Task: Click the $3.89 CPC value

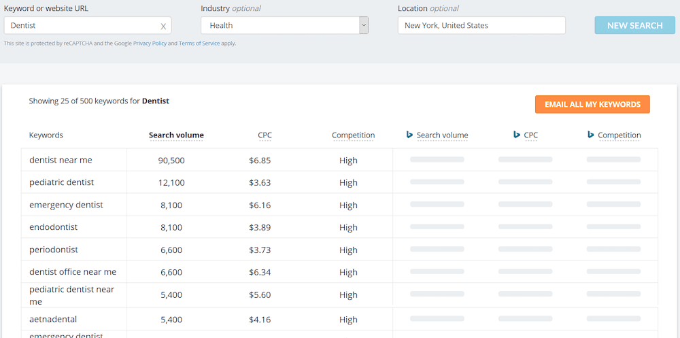Action: 260,228
